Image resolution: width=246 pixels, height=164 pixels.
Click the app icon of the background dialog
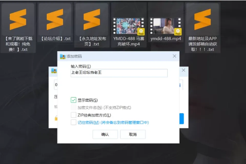pos(54,71)
